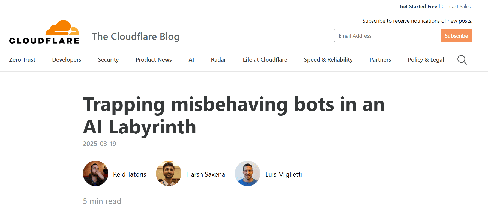
Task: Open the Radar menu item
Action: (x=218, y=59)
